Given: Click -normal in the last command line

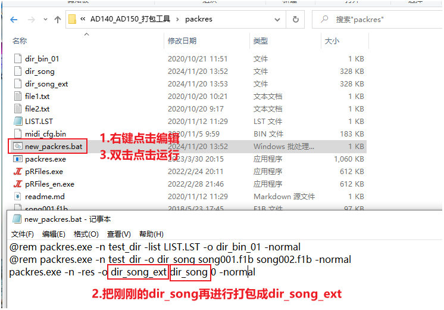Looking at the screenshot, I should click(237, 272).
